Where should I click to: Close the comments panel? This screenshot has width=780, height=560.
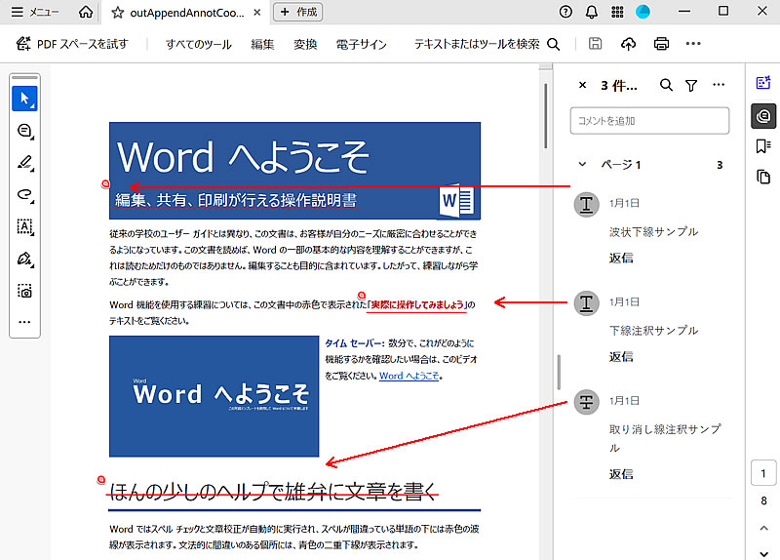point(582,85)
